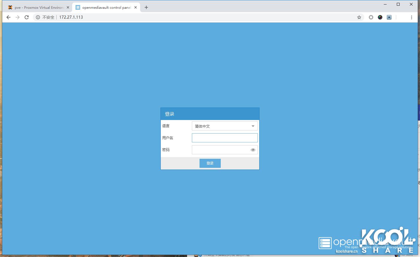Bookmark this page with the star icon
Viewport: 420px width, 257px height.
(x=359, y=17)
